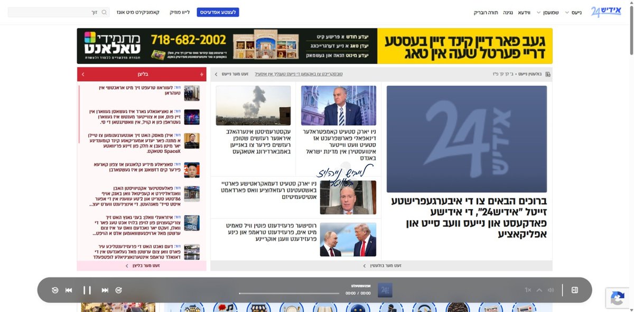
Task: Open the ניו יארק סטעיט comptroller thumbnail
Action: [x=339, y=106]
